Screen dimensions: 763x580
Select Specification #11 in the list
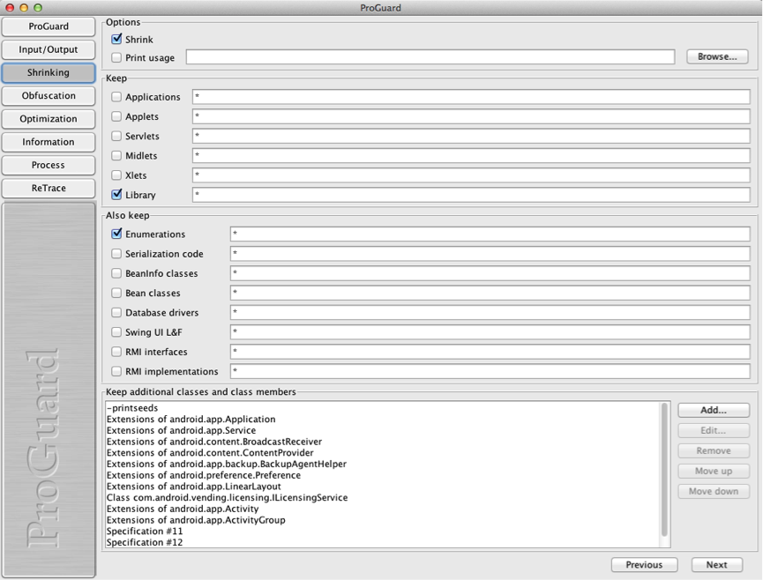click(382, 531)
